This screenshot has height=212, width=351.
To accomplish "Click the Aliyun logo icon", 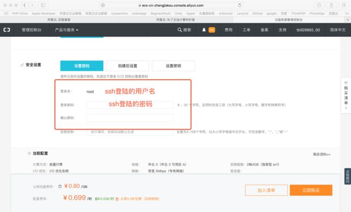I will click(x=6, y=30).
